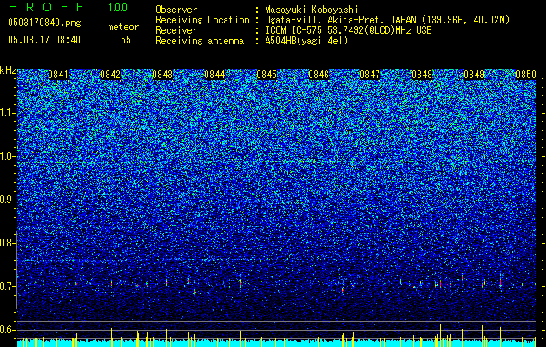Screen dimensions: 546x347
Task: Click the 0846 time marker
Action: (x=319, y=75)
